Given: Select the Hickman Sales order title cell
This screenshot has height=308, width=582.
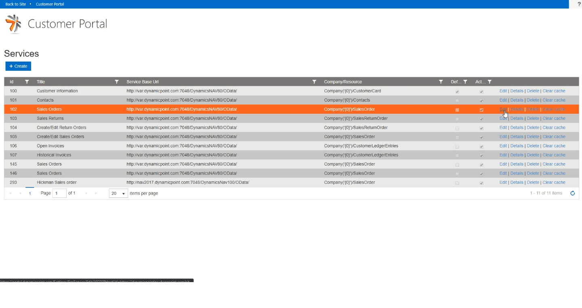Looking at the screenshot, I should (57, 183).
